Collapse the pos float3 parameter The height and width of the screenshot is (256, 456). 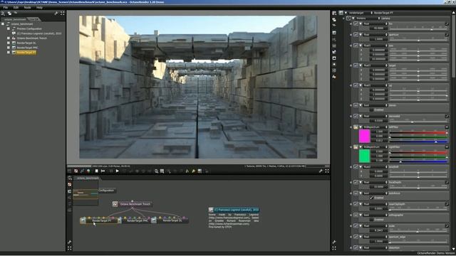point(361,46)
